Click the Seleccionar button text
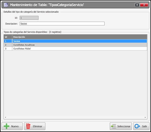The image size is (151, 132). (x=124, y=126)
